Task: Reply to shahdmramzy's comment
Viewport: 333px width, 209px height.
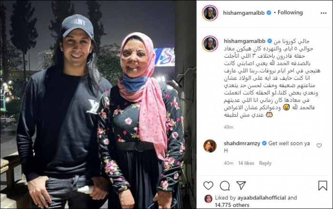Action: 265,163
